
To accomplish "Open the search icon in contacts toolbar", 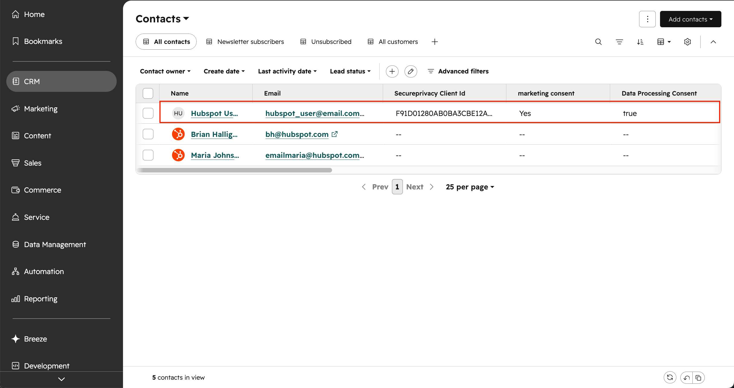I will [598, 42].
